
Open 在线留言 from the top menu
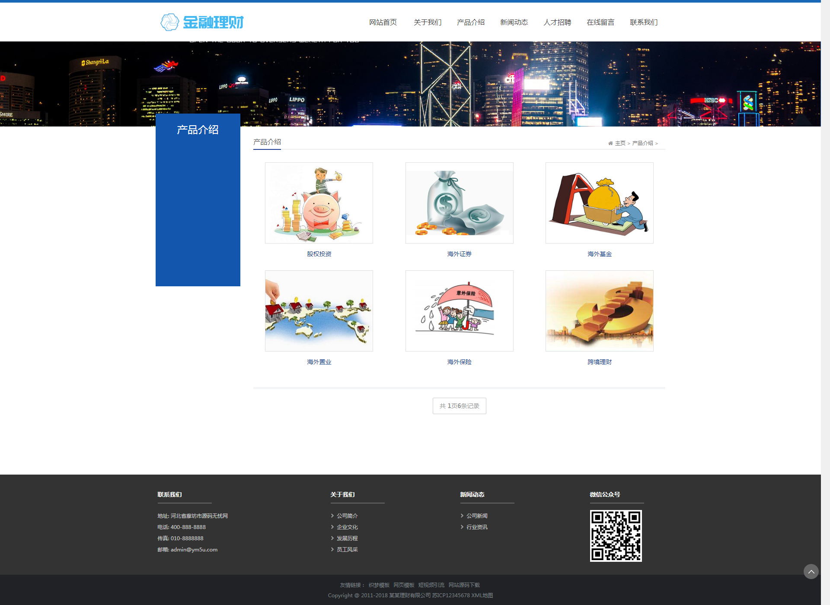coord(600,22)
